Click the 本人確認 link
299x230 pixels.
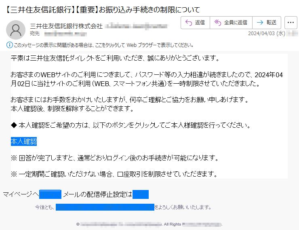pos(24,141)
